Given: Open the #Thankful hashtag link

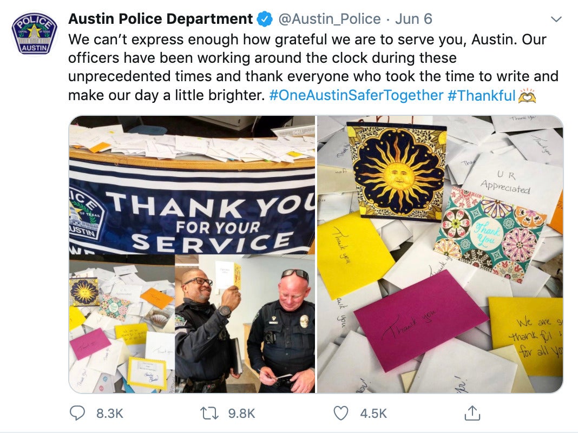Looking at the screenshot, I should 481,95.
